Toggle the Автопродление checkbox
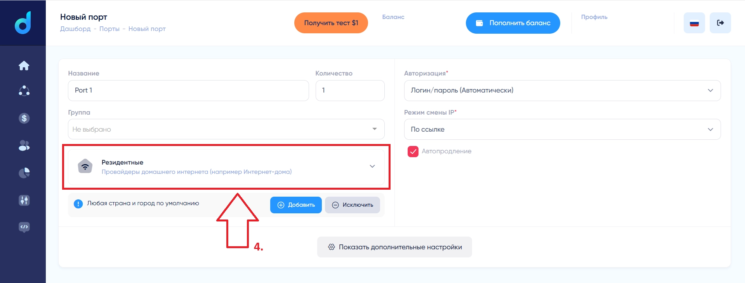The height and width of the screenshot is (283, 745). (413, 151)
